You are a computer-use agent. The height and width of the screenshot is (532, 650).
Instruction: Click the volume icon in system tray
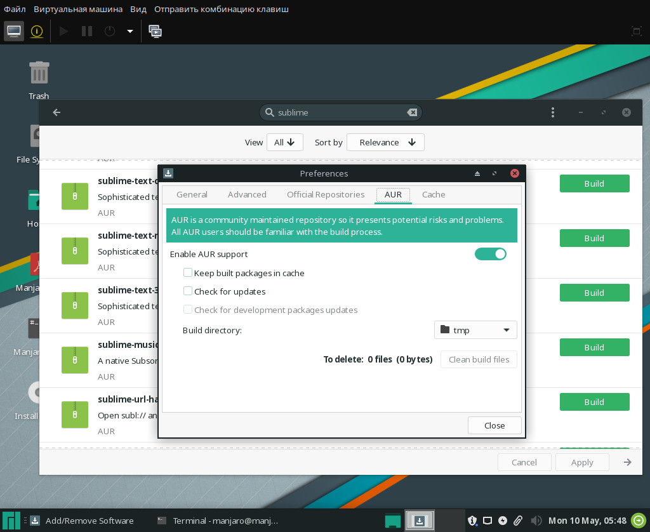tap(536, 521)
